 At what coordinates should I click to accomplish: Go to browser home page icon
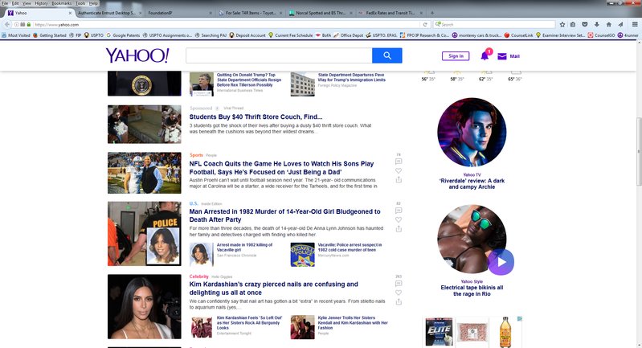pos(609,25)
